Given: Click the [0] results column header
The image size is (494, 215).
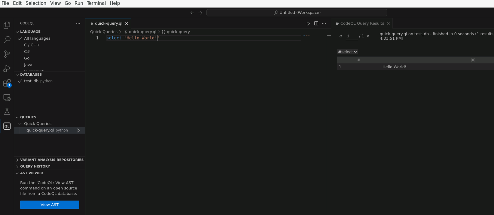Looking at the screenshot, I should (473, 60).
